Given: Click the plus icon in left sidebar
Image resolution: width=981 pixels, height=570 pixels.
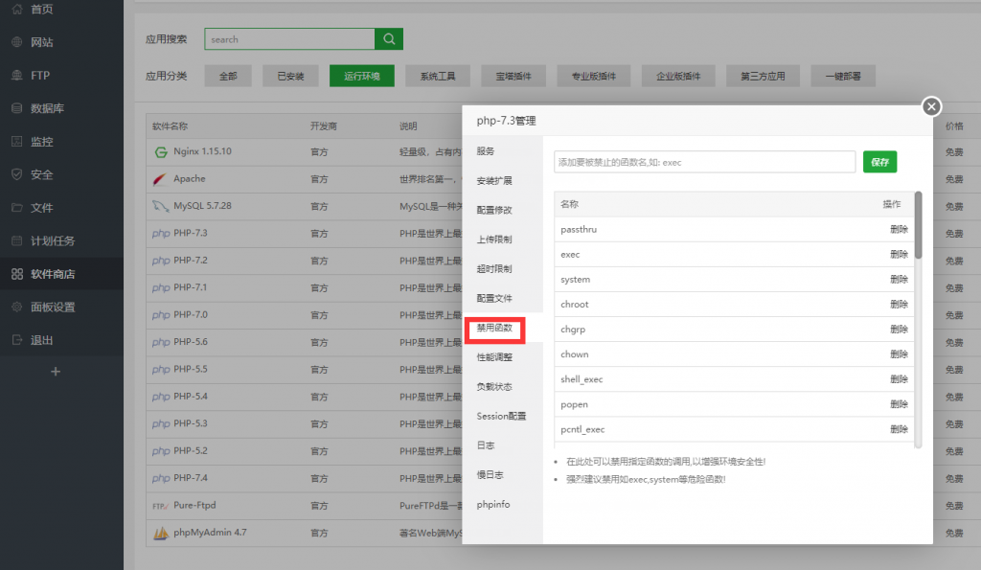Looking at the screenshot, I should 56,371.
